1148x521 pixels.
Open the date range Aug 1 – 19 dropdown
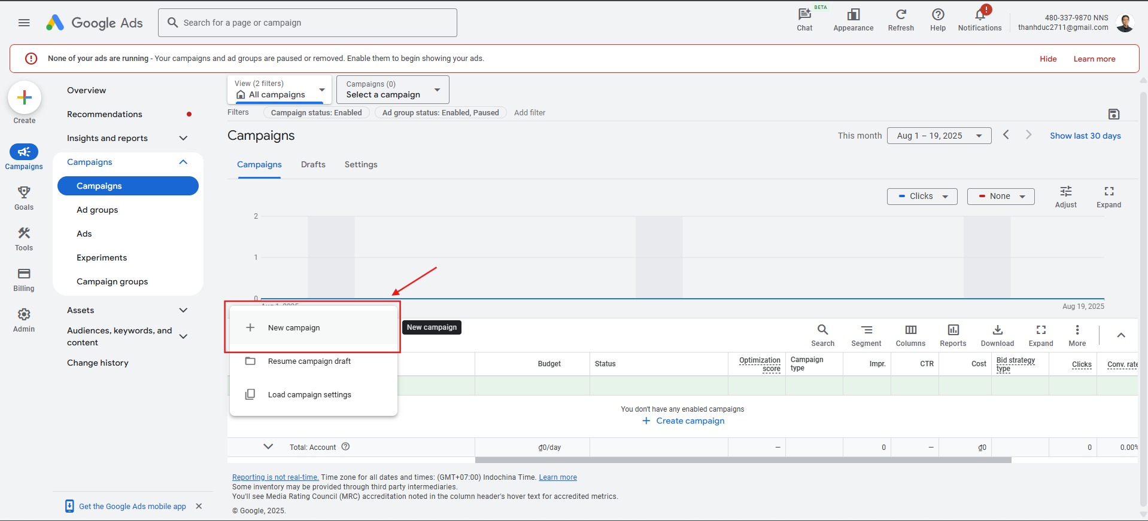coord(939,136)
